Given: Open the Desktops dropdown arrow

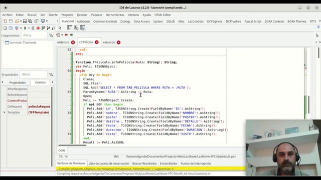Looking at the screenshot, I should point(47,21).
